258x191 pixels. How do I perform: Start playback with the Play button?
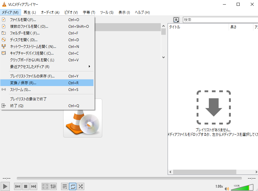[5, 186]
